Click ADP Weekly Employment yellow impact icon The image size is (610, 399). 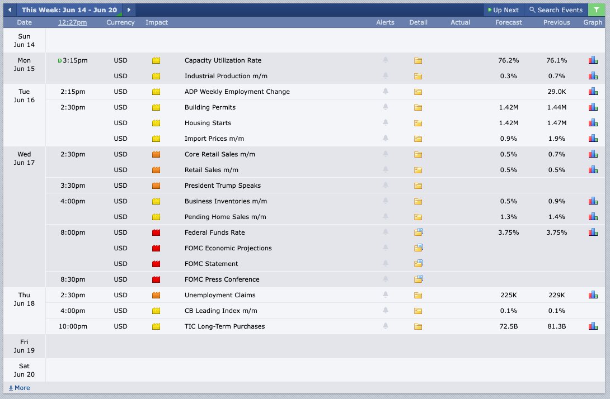pos(156,92)
